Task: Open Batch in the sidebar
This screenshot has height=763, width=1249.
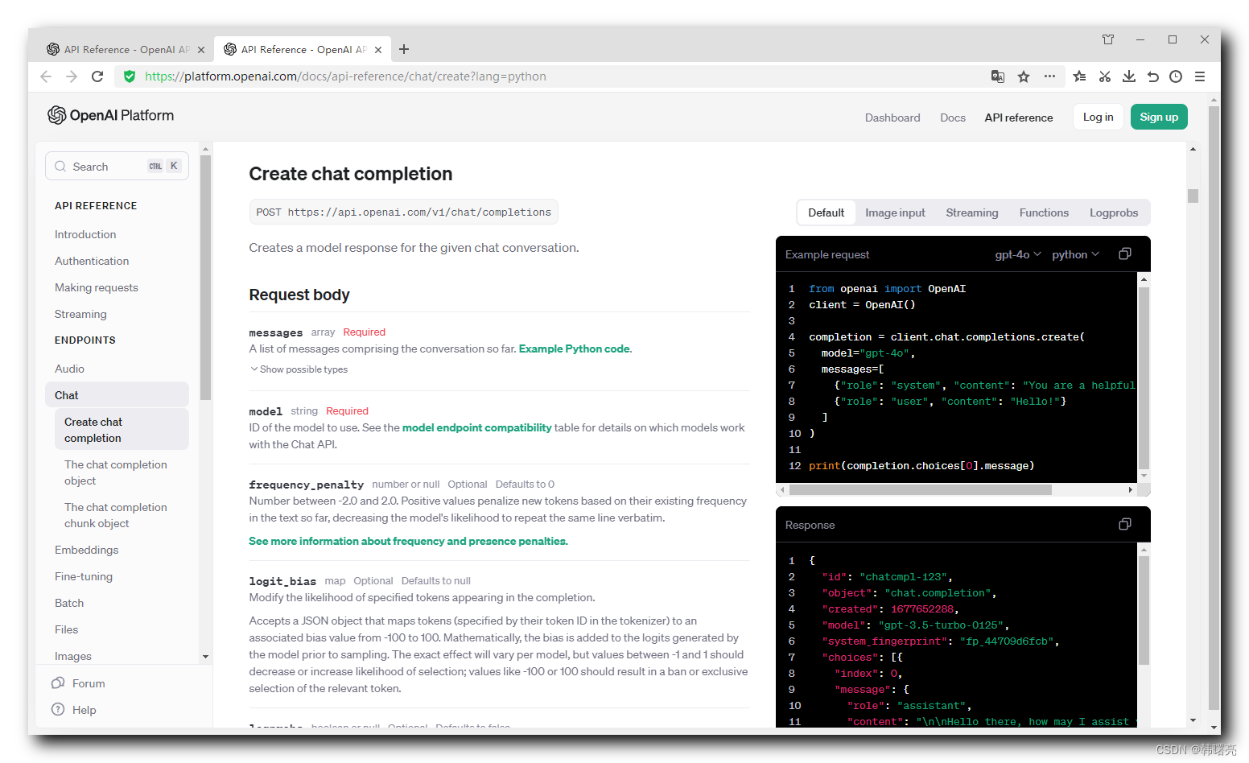Action: [x=69, y=603]
